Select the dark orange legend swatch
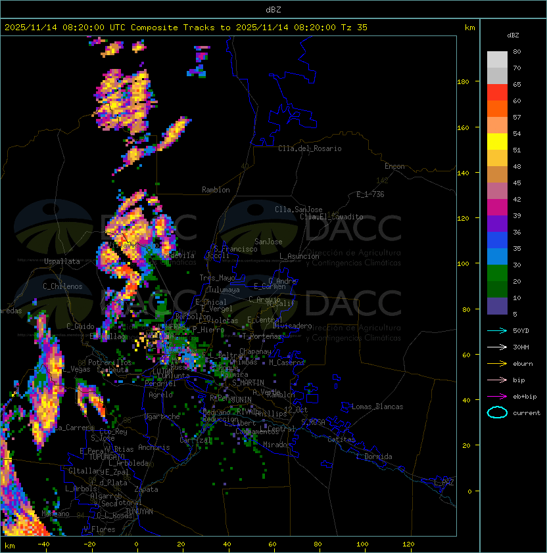 click(497, 108)
